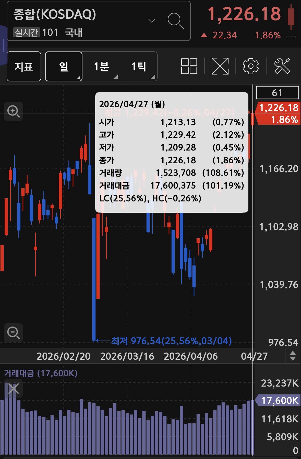Screen dimensions: 301x459
Task: Select the 일 daily period tab
Action: [x=64, y=67]
